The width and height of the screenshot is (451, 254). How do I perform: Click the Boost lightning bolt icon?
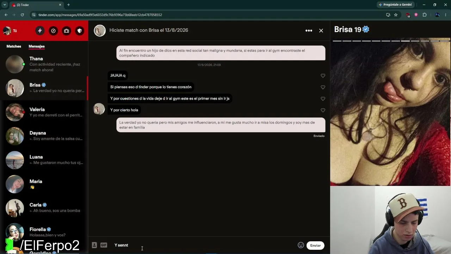point(40,31)
